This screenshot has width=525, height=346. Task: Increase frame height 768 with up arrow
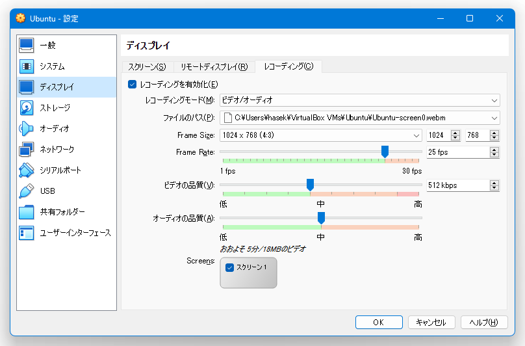(x=494, y=133)
